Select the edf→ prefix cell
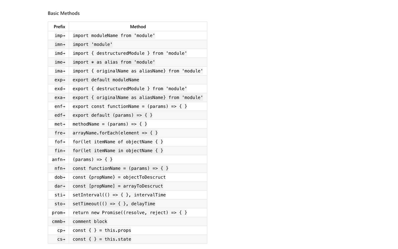This screenshot has height=249, width=398. click(60, 115)
